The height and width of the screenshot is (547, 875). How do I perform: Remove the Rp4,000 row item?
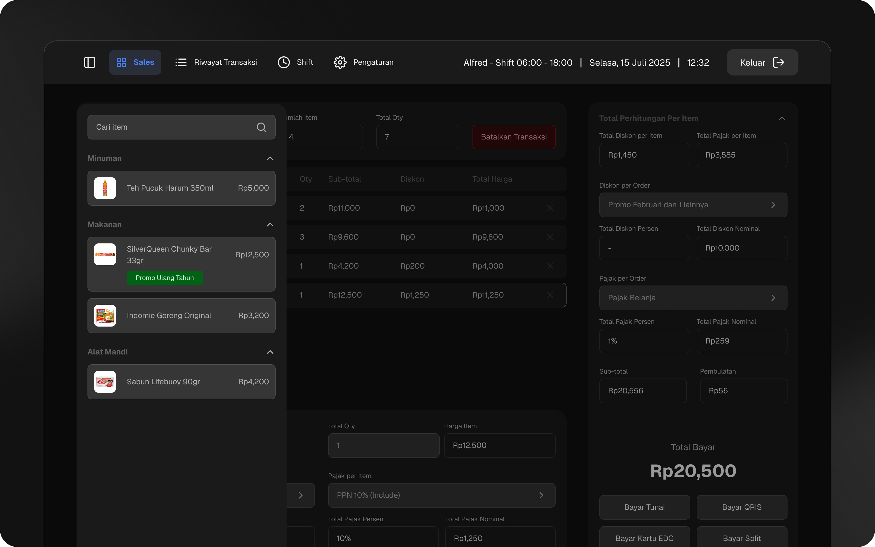point(550,266)
